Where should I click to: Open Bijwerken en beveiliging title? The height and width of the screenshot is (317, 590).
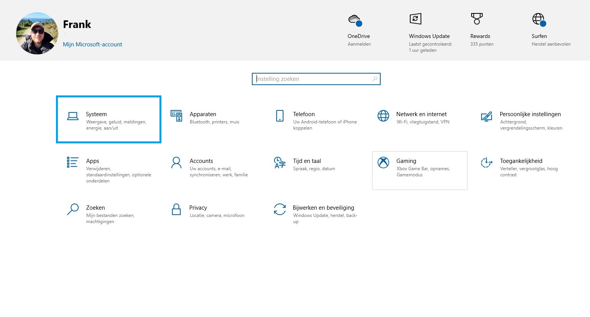[x=323, y=208]
